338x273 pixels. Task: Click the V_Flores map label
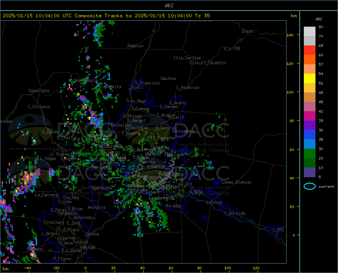tap(62, 259)
